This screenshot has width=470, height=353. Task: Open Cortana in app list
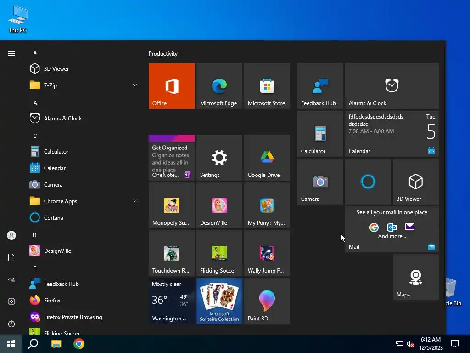84,217
